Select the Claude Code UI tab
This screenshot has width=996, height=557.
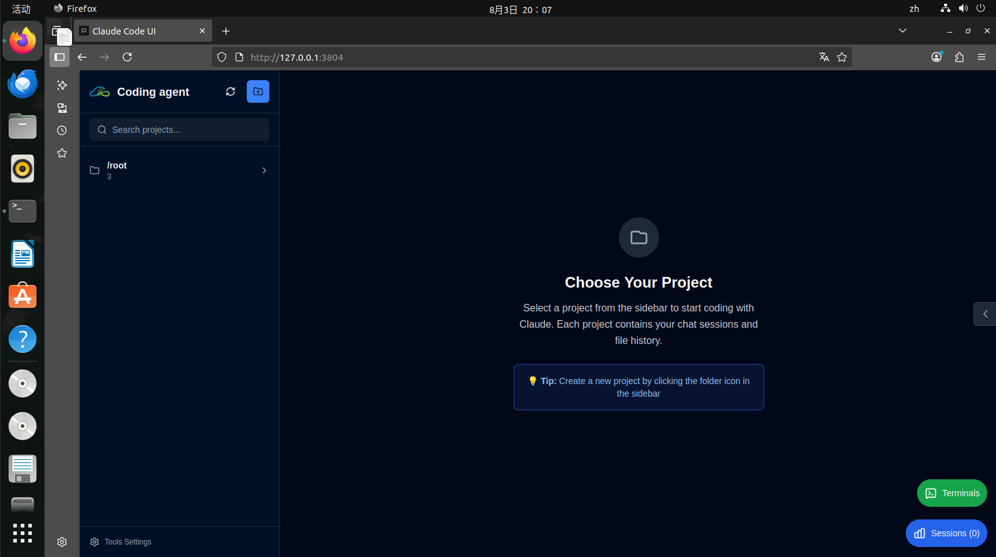(143, 31)
